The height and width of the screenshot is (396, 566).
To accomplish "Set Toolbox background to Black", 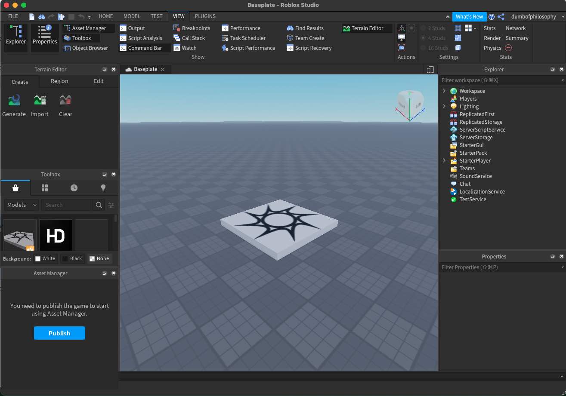I will pyautogui.click(x=72, y=258).
